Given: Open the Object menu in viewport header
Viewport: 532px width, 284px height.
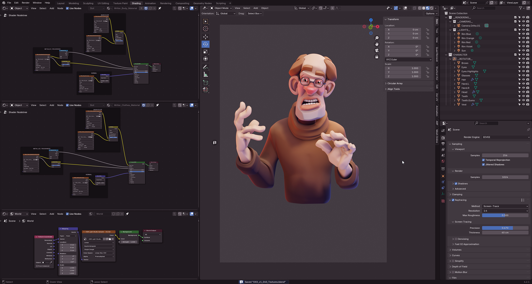Looking at the screenshot, I should coord(265,8).
